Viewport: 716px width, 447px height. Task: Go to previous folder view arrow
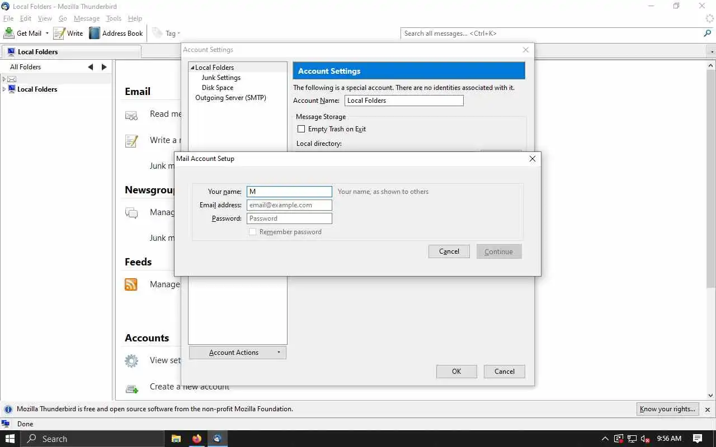pyautogui.click(x=91, y=66)
